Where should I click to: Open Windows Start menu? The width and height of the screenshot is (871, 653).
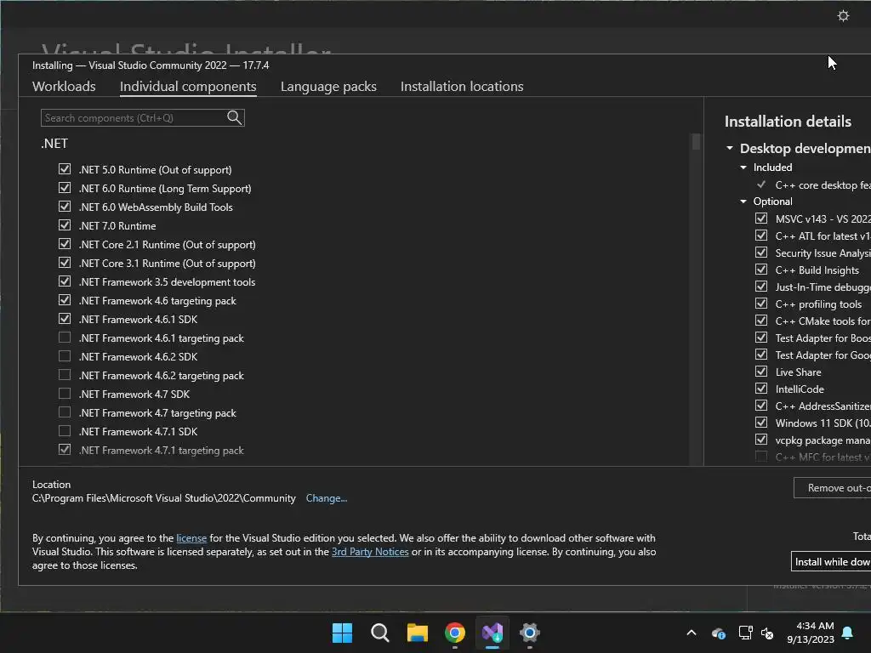[x=342, y=633]
